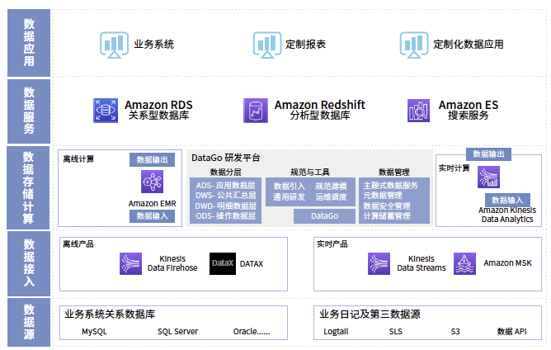Select the Kinesis Data Streams icon
551x350 pixels.
pos(380,263)
